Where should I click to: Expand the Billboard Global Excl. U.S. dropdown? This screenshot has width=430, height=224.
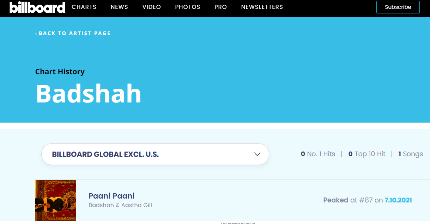tap(155, 154)
